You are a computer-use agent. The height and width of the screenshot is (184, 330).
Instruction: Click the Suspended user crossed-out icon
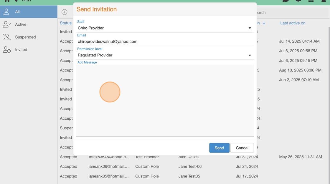[6, 37]
